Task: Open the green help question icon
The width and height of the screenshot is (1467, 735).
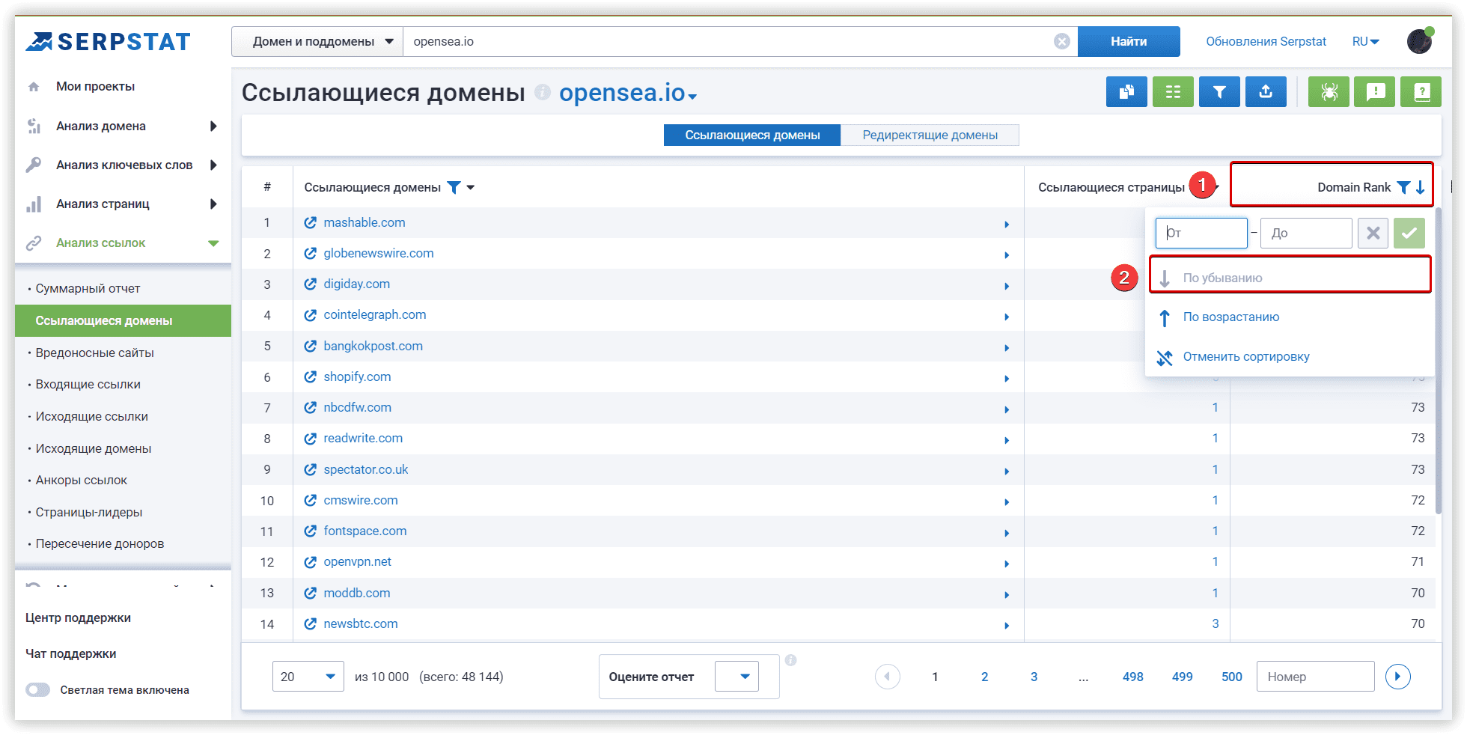Action: click(x=1421, y=92)
